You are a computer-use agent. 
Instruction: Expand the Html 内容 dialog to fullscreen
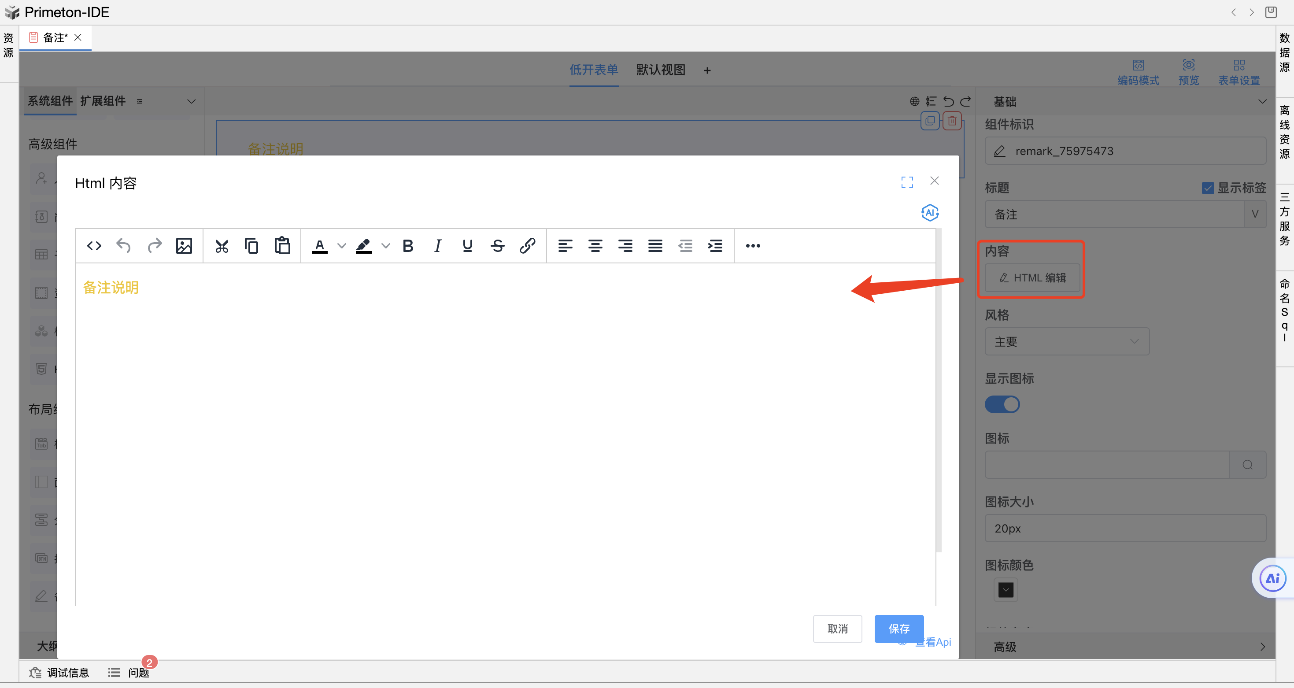[x=907, y=182]
